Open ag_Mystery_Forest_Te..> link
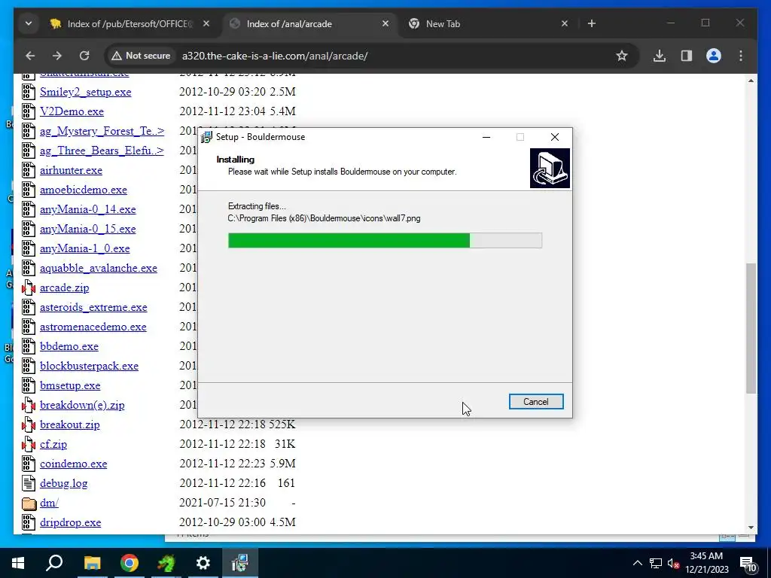 point(102,131)
